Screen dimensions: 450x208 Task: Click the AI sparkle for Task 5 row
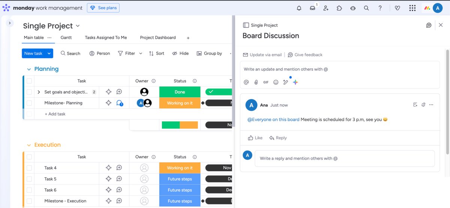(x=108, y=179)
